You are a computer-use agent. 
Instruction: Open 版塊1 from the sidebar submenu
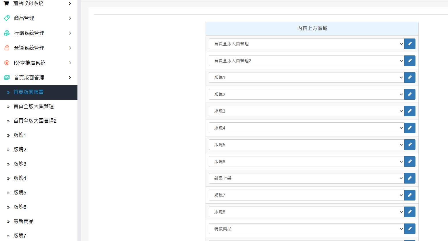click(39, 135)
